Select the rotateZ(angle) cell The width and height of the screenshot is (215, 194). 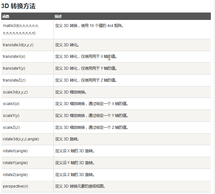point(27,175)
